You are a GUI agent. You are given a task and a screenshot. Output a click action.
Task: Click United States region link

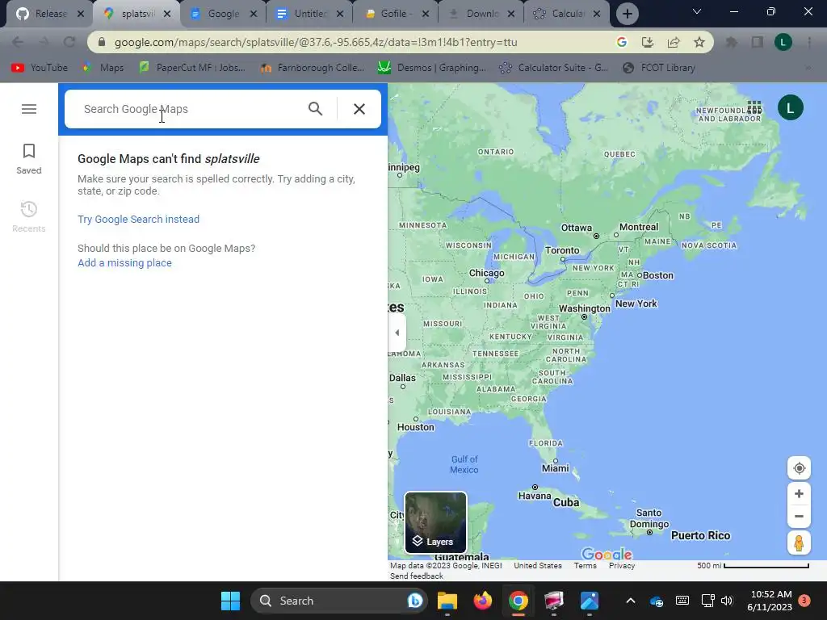pos(537,566)
